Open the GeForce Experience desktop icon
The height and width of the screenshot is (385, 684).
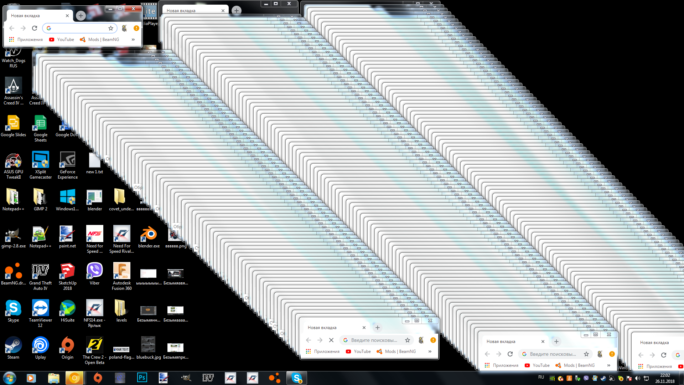point(67,160)
